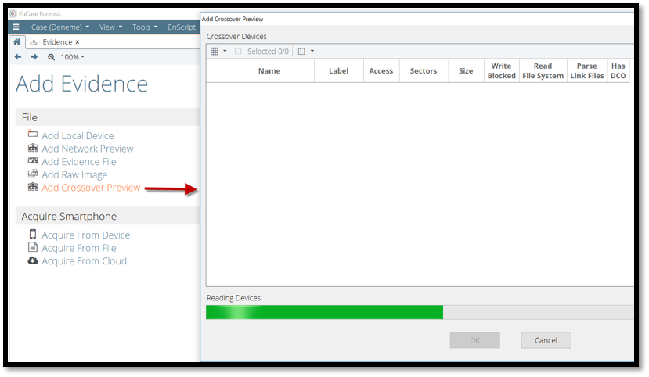This screenshot has width=649, height=377.
Task: Sort by the Name column header
Action: (269, 71)
